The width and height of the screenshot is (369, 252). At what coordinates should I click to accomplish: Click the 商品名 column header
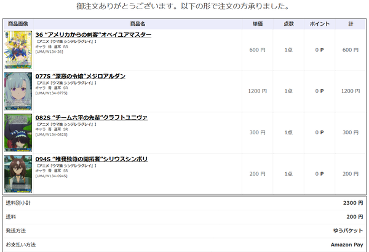pos(138,24)
